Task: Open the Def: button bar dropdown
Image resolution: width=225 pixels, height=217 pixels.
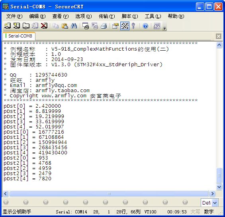Action: tap(215, 203)
